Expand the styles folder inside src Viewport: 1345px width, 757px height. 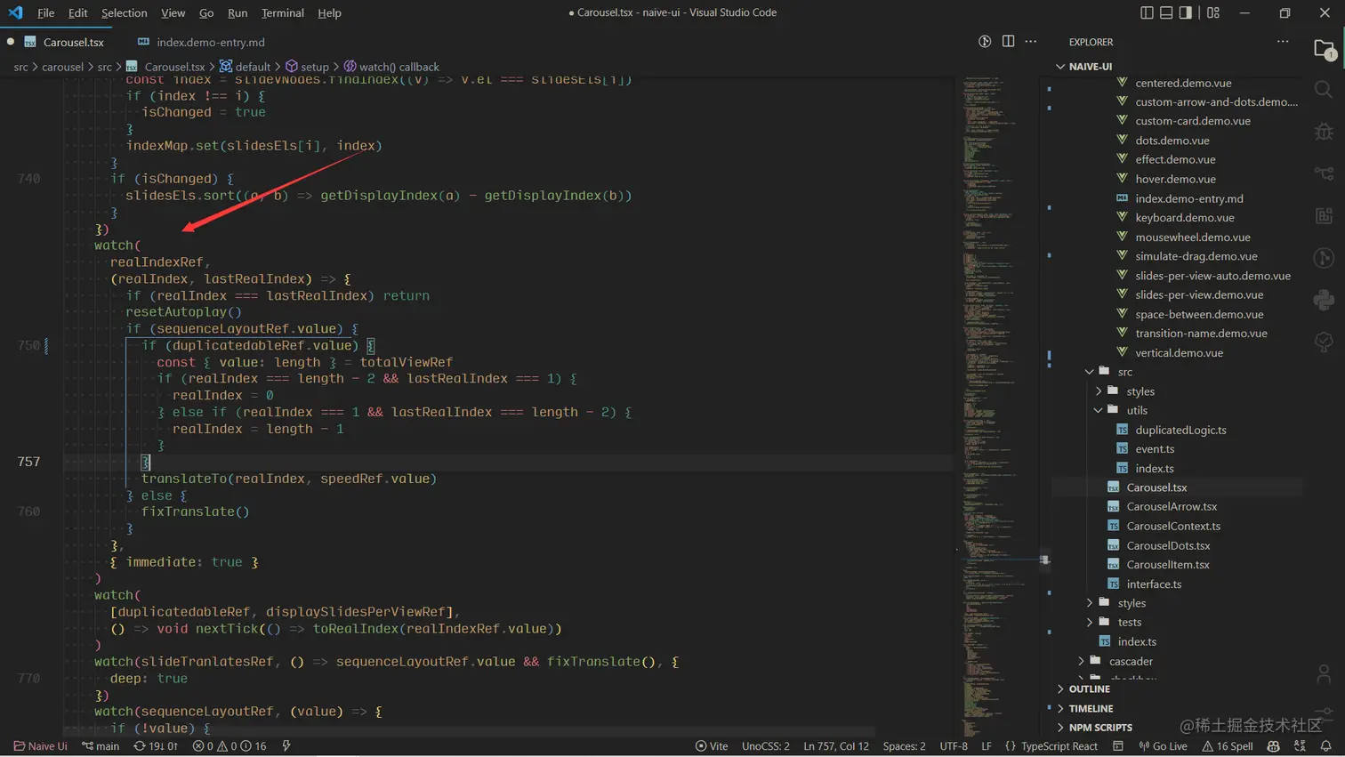[1099, 391]
